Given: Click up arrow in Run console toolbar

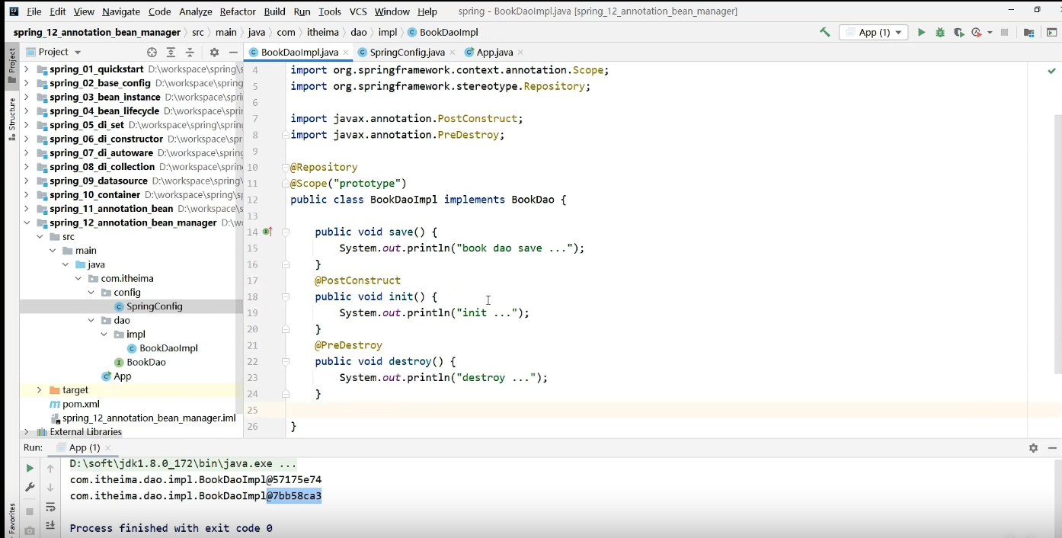Looking at the screenshot, I should [50, 468].
